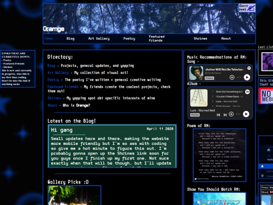Click the Preview badge on the album widget
Viewport: 273px width, 205px height.
[x=195, y=115]
